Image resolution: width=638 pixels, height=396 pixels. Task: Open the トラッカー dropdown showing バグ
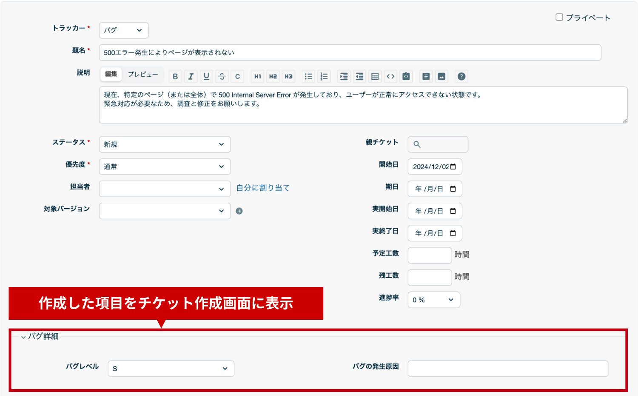pyautogui.click(x=124, y=30)
